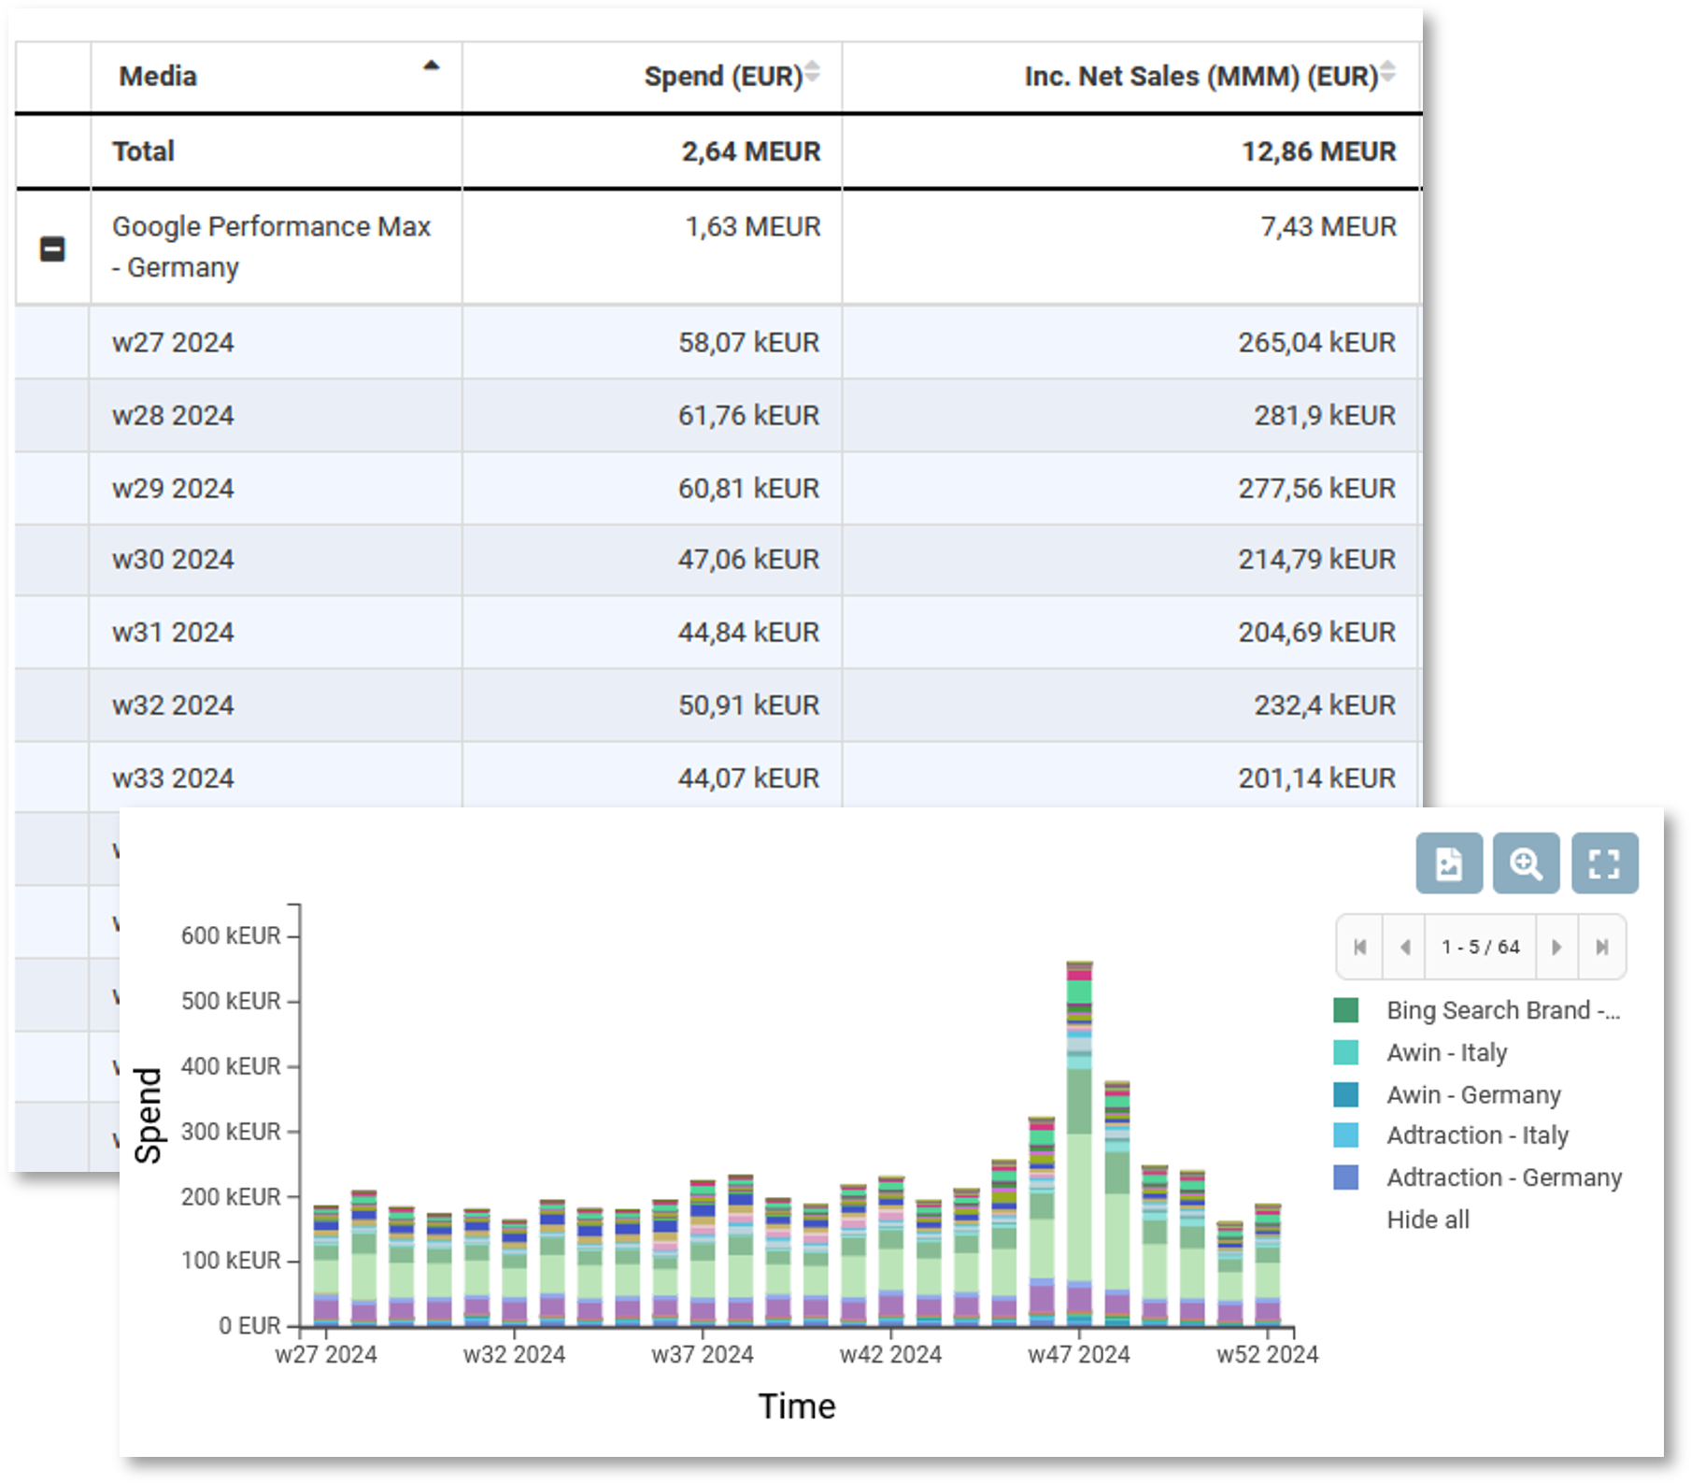Toggle Awin - Germany legend swatch
This screenshot has height=1484, width=1691.
pyautogui.click(x=1346, y=1094)
